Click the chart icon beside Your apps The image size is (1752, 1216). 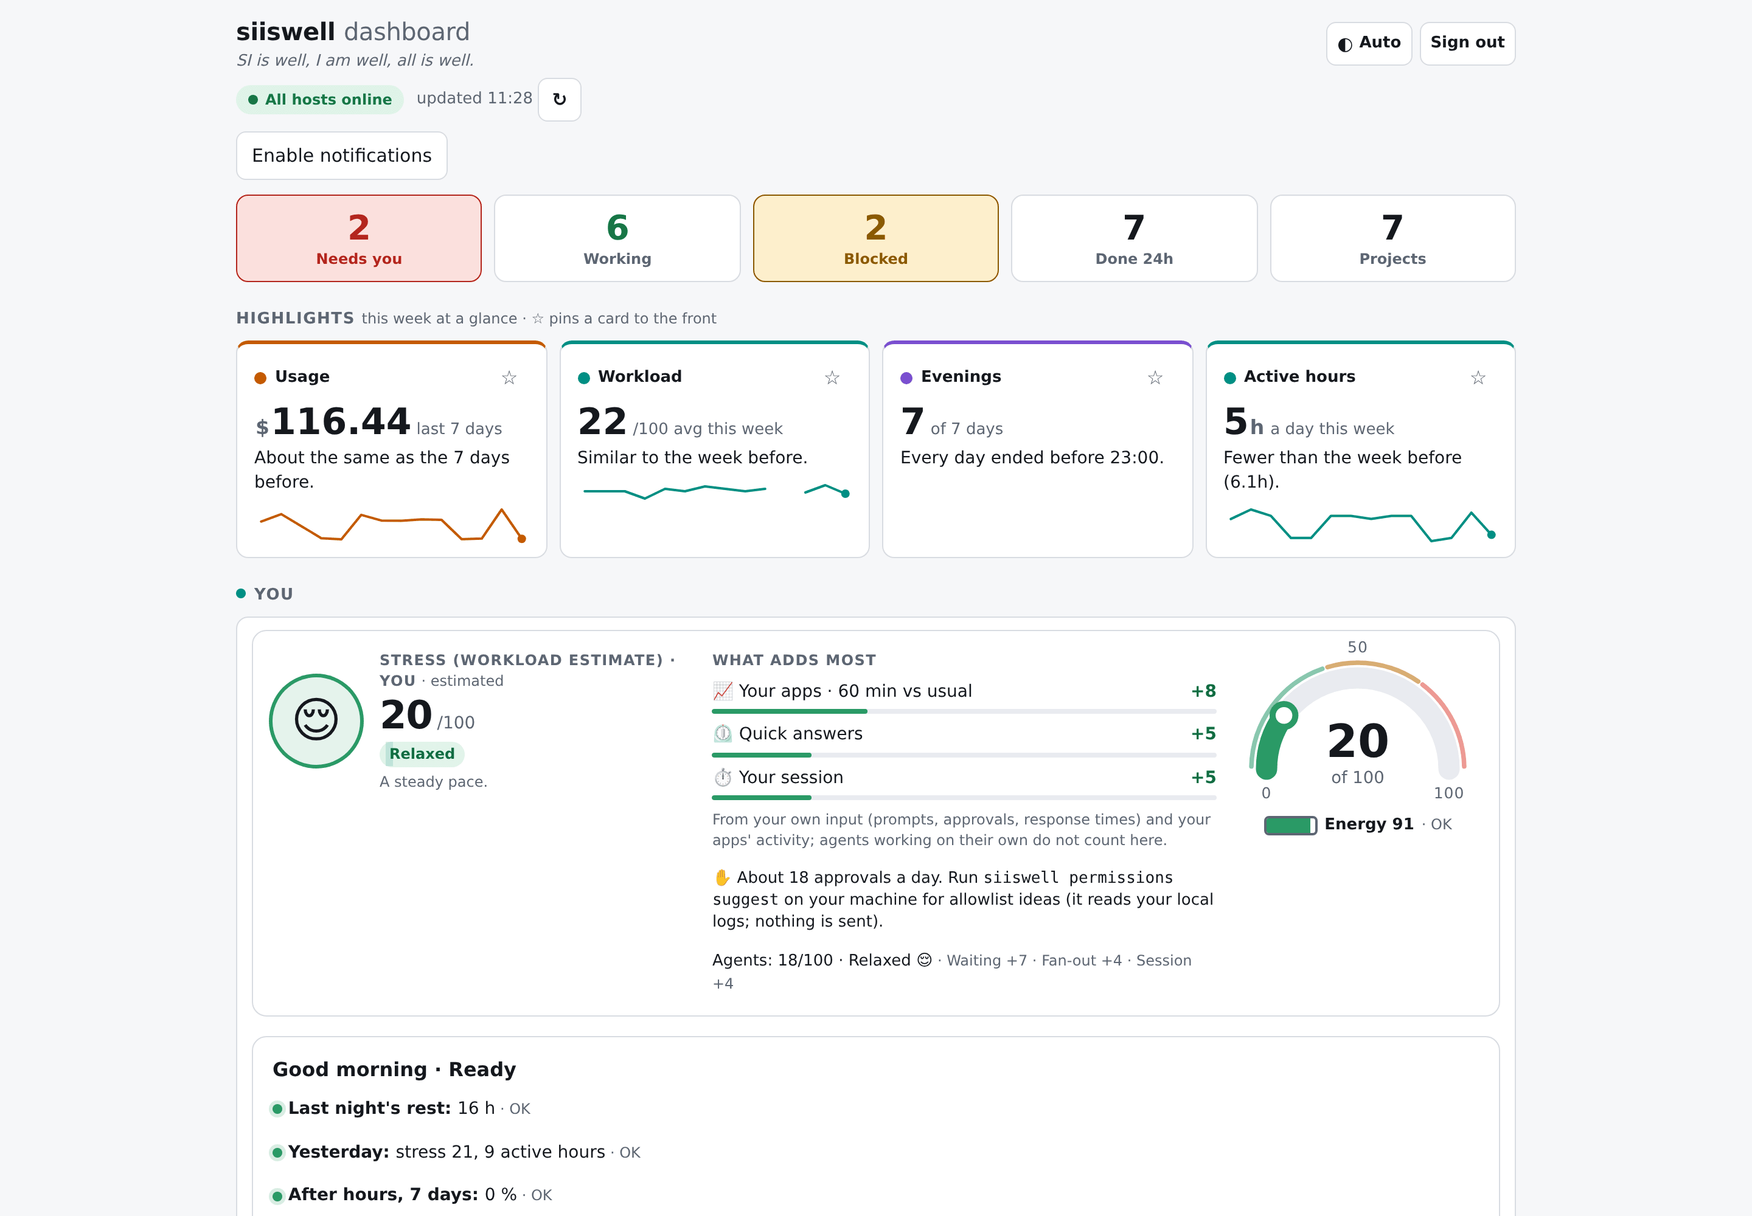722,691
